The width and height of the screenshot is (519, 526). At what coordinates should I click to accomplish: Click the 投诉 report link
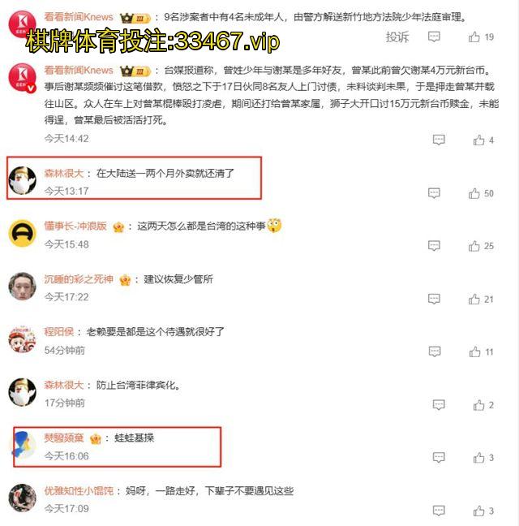(x=397, y=37)
